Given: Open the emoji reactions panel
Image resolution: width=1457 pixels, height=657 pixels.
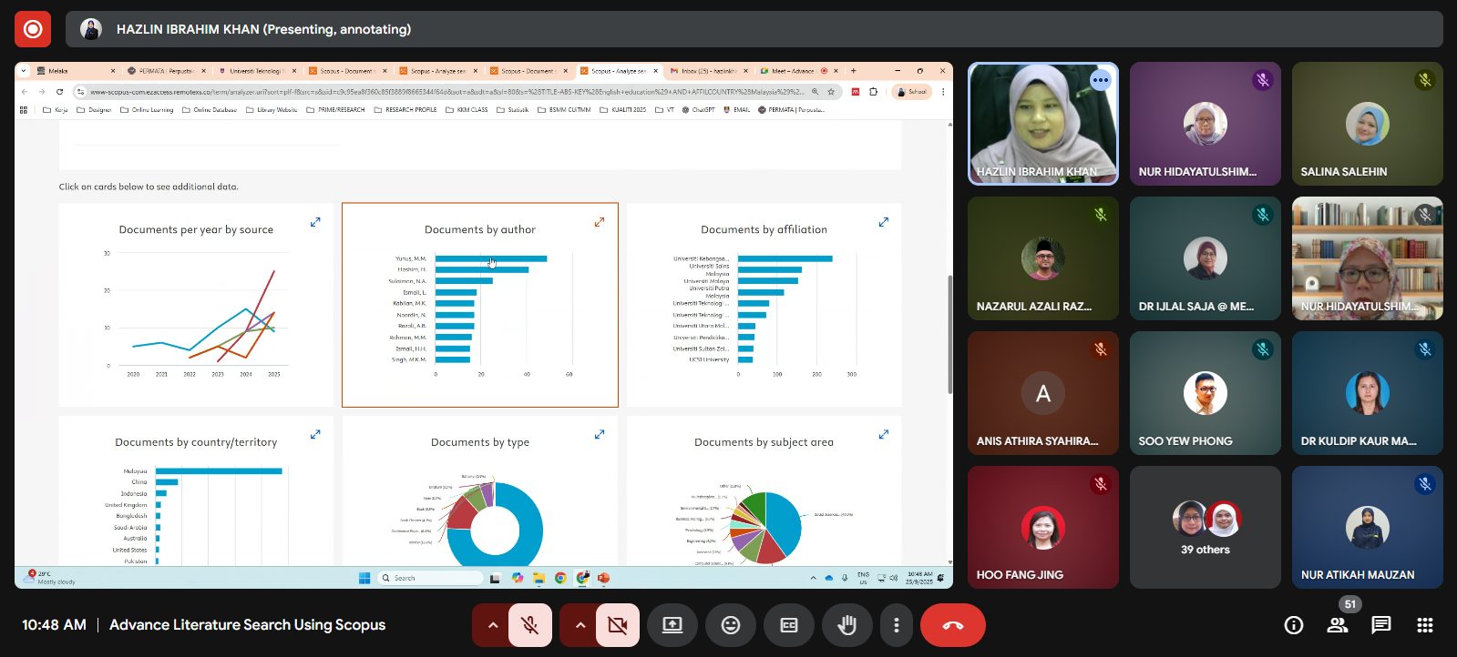Looking at the screenshot, I should [x=731, y=625].
